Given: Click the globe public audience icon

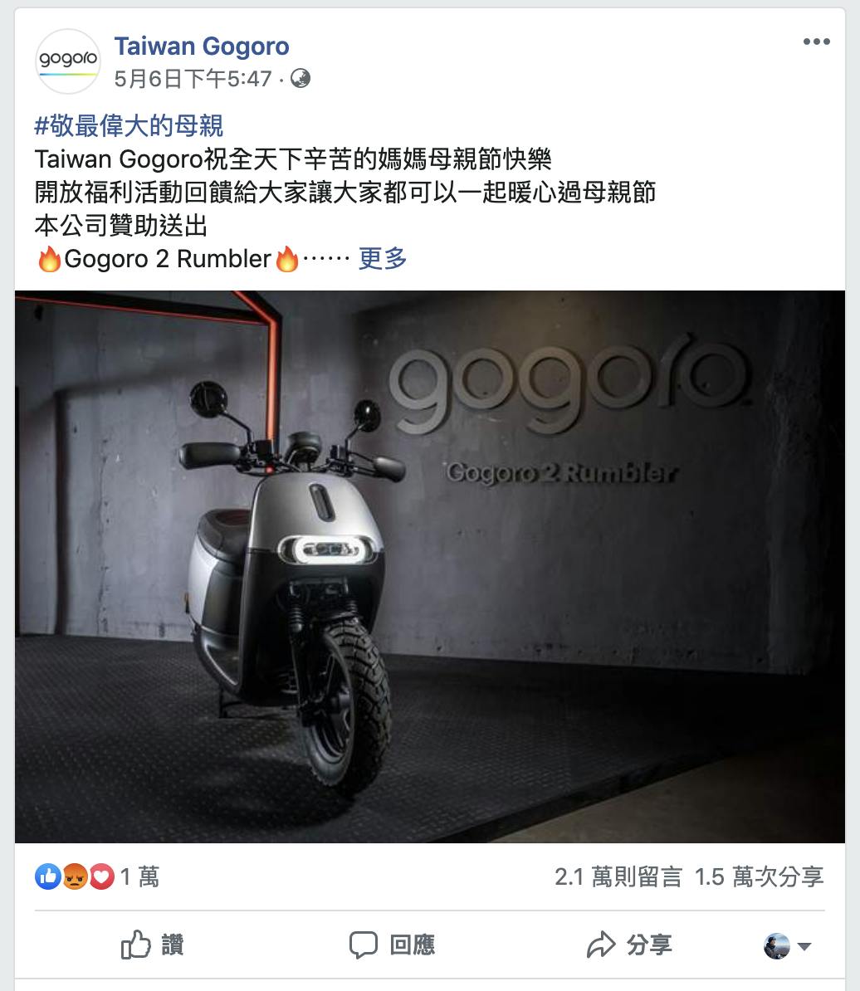Looking at the screenshot, I should (x=301, y=78).
